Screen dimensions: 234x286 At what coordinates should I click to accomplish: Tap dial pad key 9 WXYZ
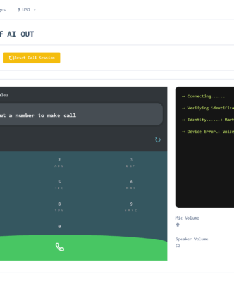coord(131,207)
